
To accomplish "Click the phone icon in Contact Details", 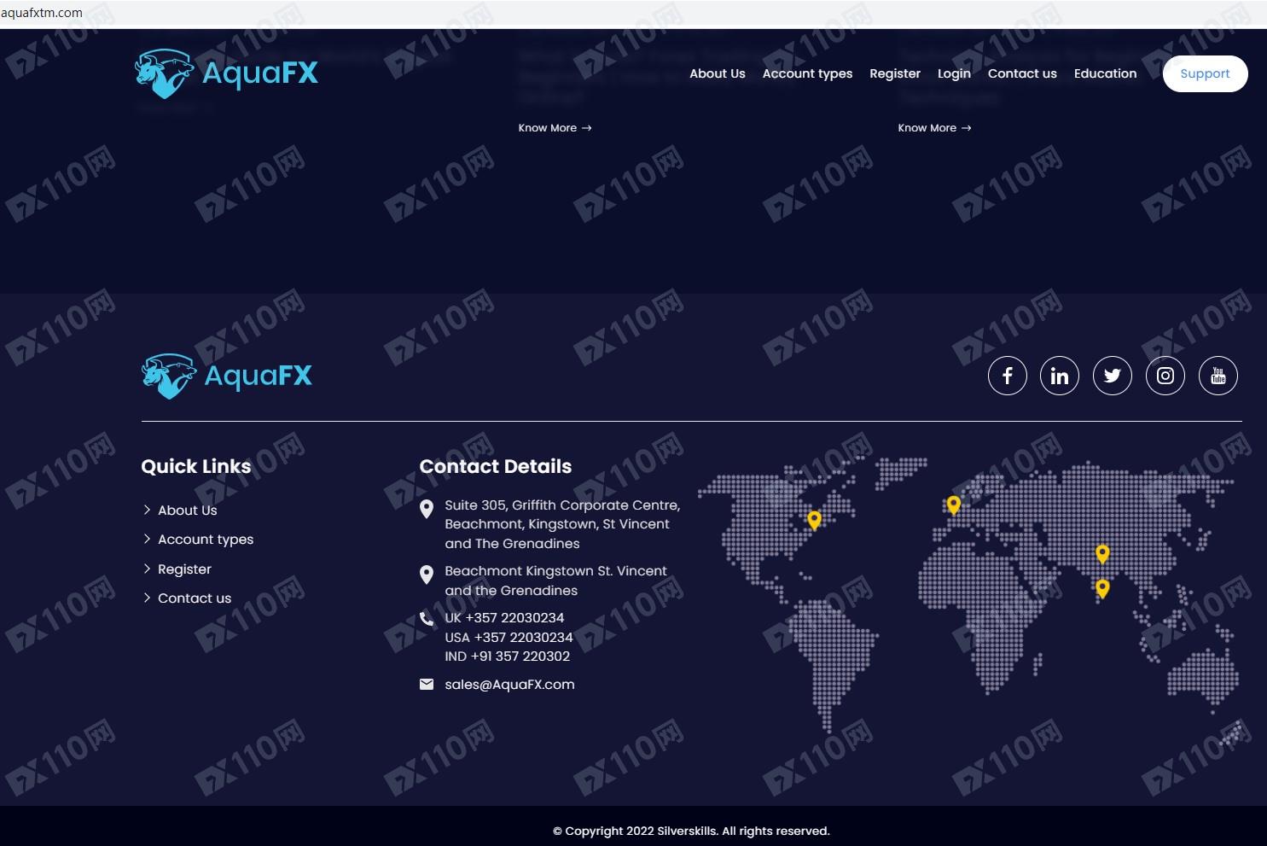I will tap(427, 619).
